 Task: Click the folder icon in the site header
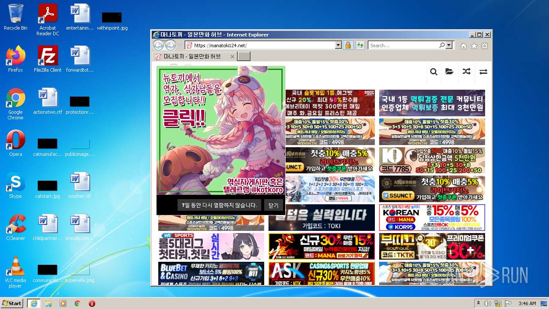[x=449, y=72]
